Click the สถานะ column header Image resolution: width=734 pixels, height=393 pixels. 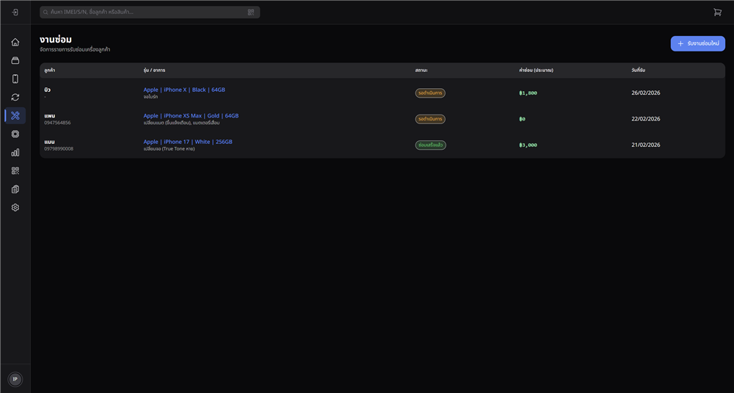(x=421, y=71)
